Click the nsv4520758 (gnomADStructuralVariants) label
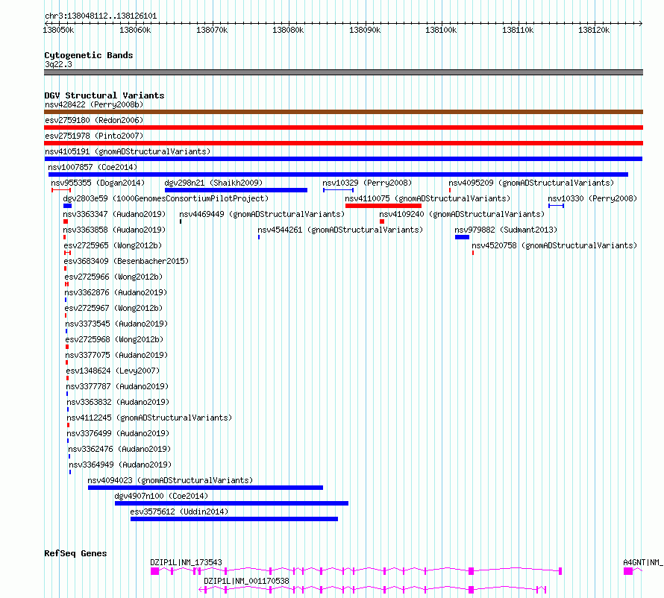 click(554, 245)
